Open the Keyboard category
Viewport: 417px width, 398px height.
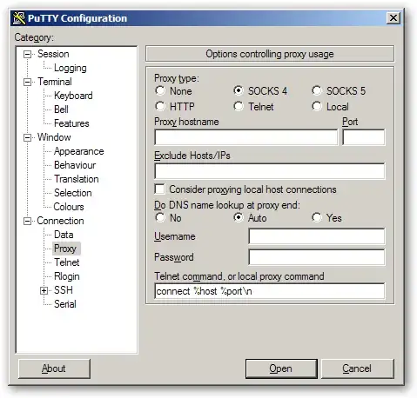tap(73, 96)
